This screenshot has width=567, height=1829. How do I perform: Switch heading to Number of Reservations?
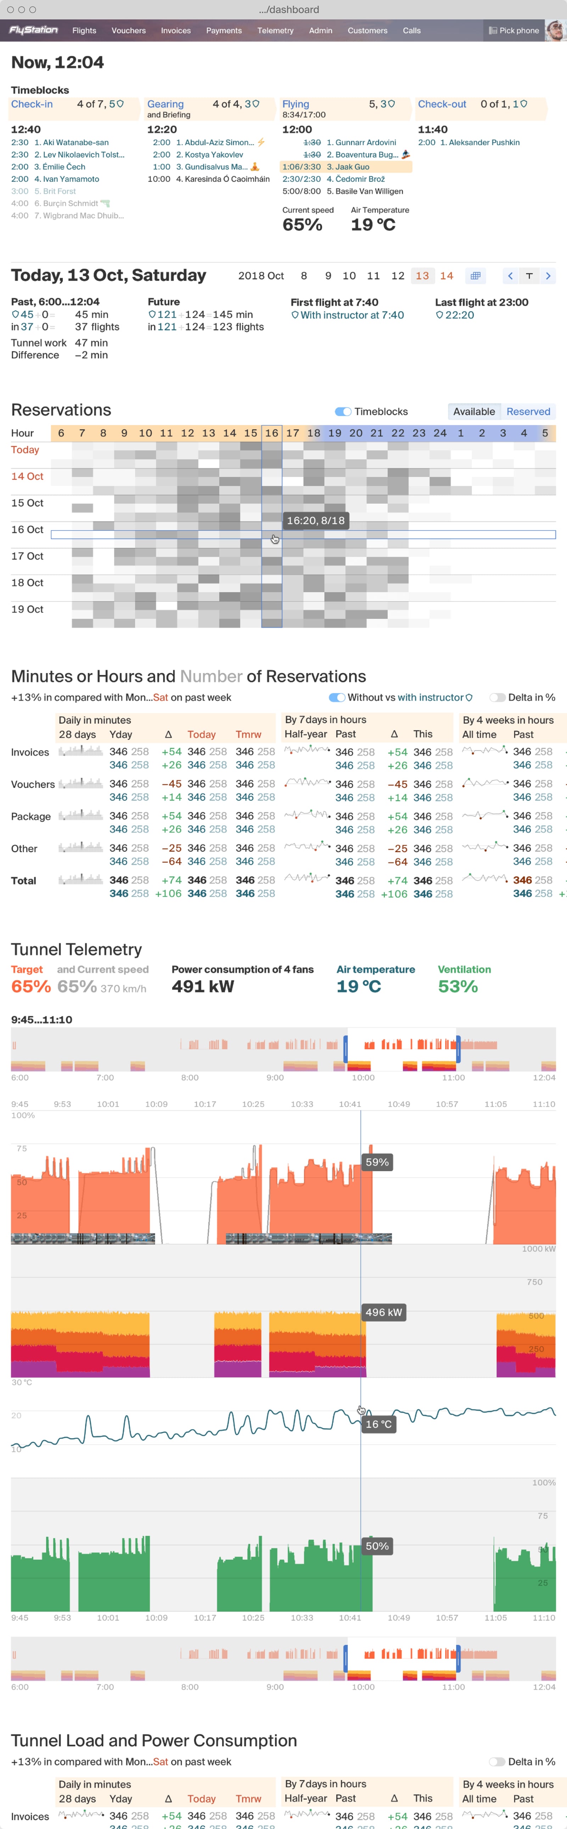(211, 676)
